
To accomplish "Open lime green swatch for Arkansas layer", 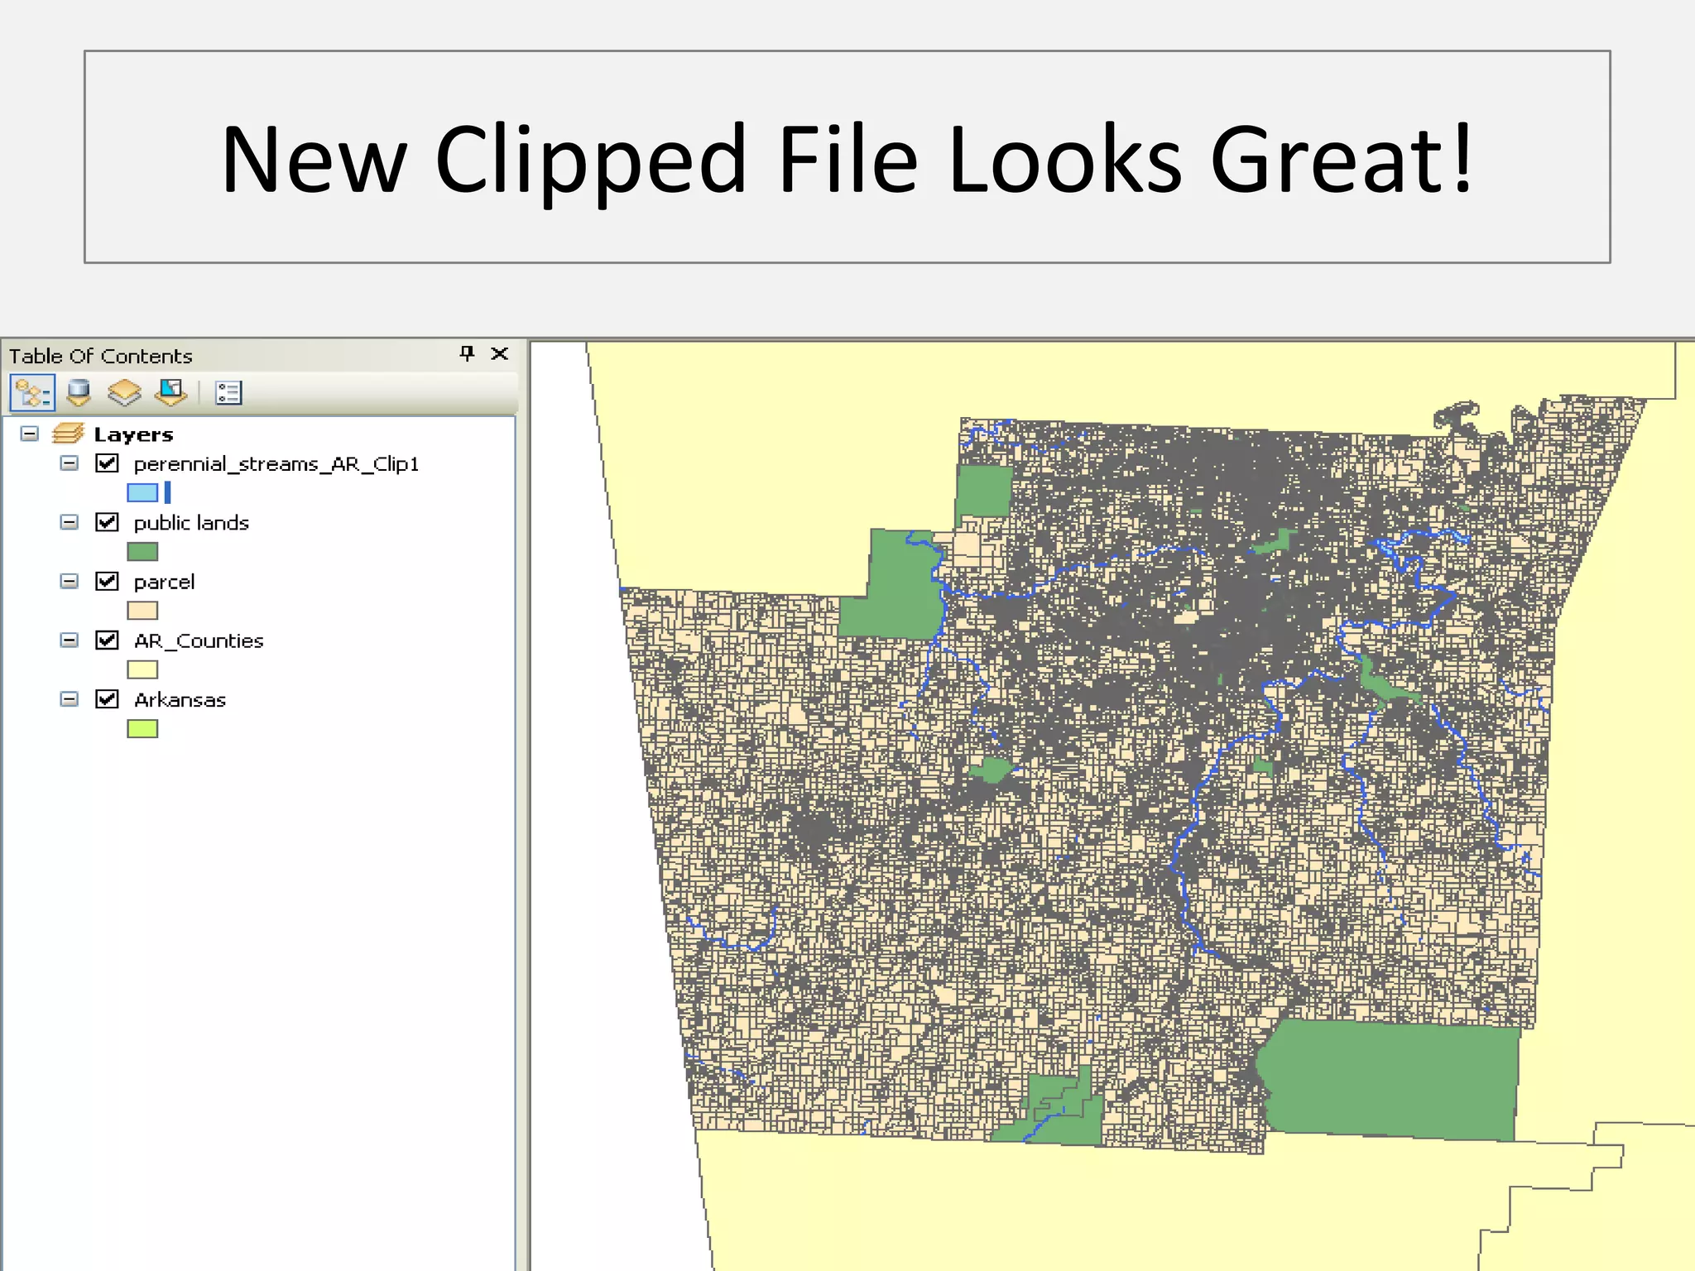I will [142, 728].
